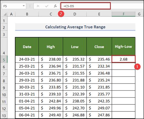Select column A header

(x=11, y=14)
